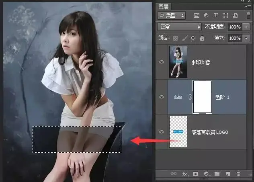Switch to the 图层 panel tab

pos(164,7)
